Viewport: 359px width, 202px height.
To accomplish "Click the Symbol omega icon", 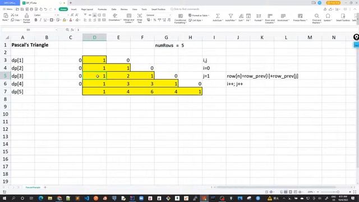I will coord(328,16).
